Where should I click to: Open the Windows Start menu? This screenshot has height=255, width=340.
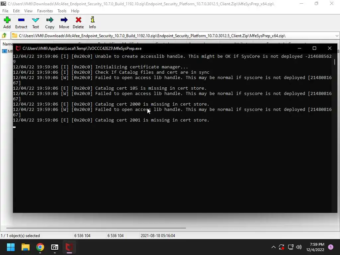coord(11,247)
